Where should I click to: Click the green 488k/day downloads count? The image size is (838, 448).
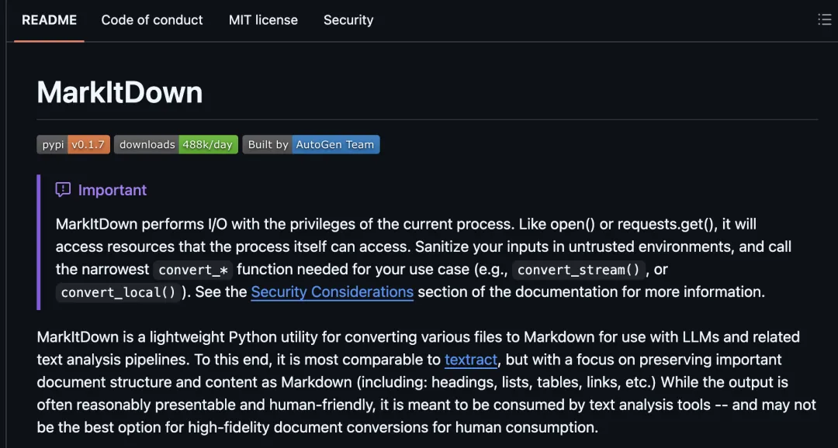[x=208, y=145]
